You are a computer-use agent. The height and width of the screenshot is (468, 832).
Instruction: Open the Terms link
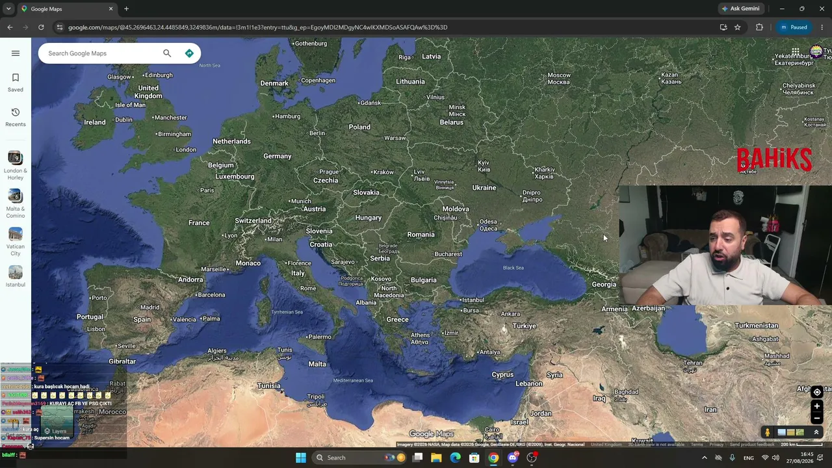[x=697, y=445]
